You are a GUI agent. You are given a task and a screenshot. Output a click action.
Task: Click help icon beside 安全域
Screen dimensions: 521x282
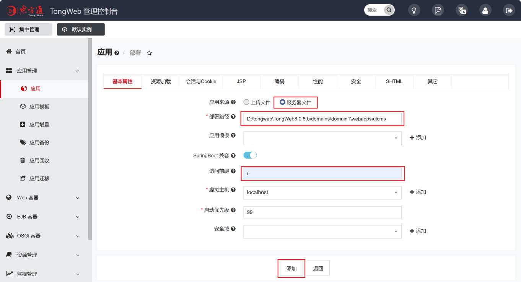click(x=233, y=229)
